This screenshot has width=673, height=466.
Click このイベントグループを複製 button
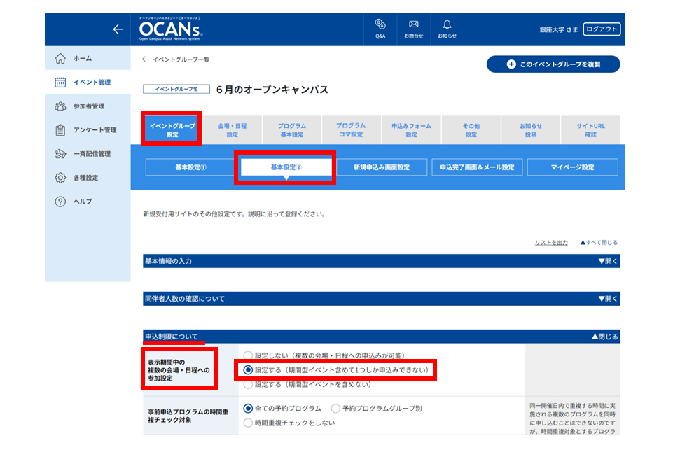[553, 64]
